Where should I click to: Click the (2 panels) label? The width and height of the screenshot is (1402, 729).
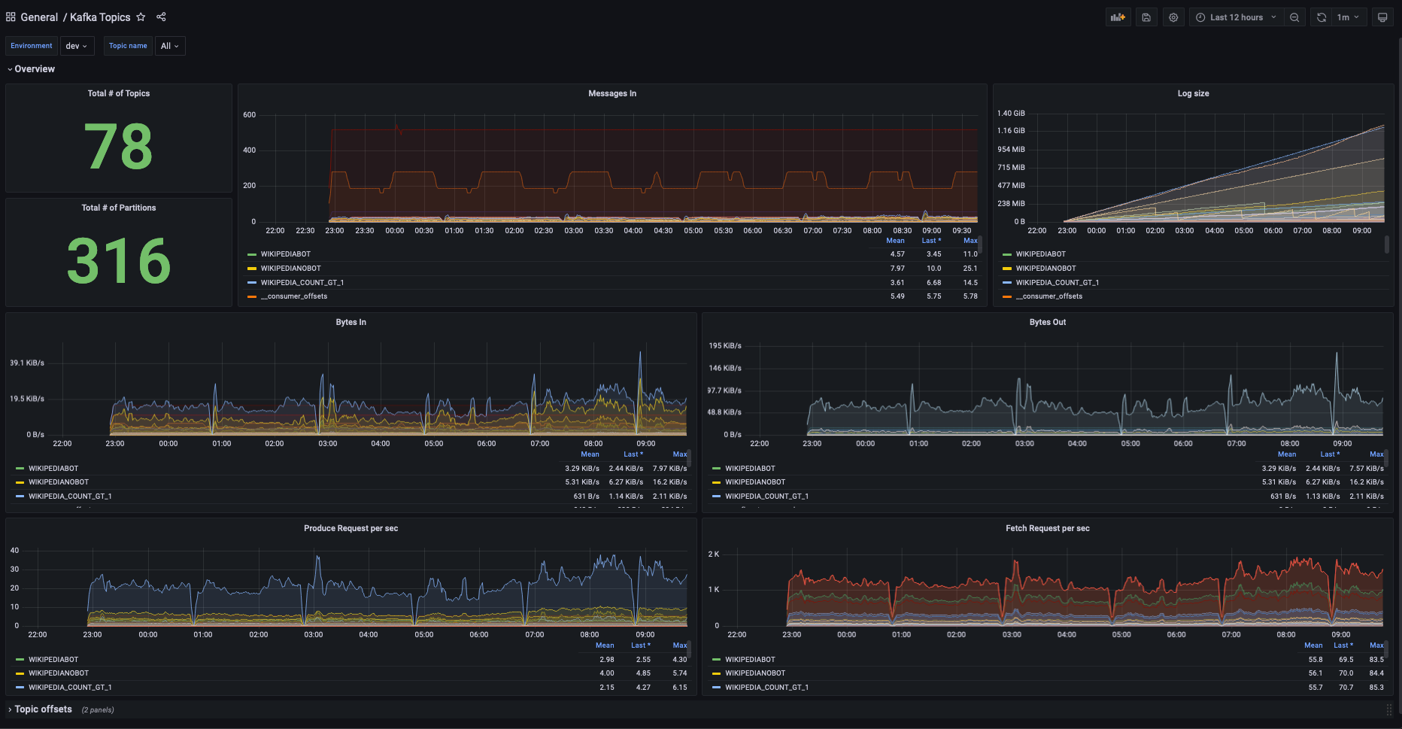(x=98, y=710)
